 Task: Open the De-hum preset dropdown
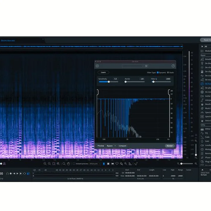point(133,66)
